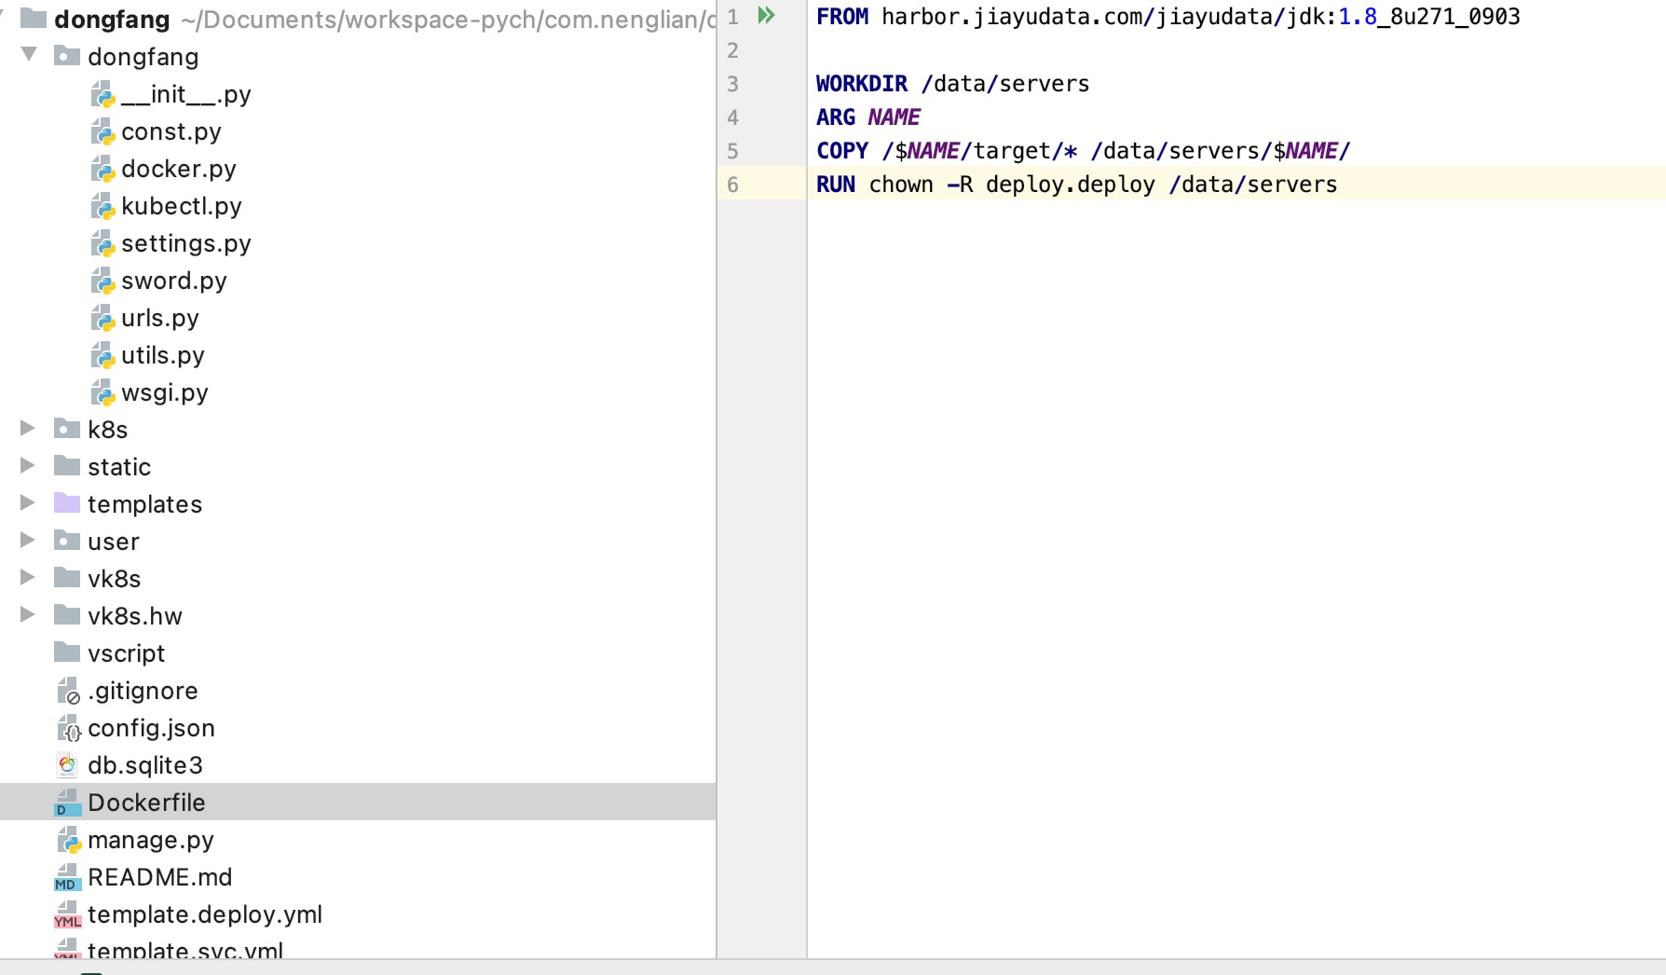The height and width of the screenshot is (975, 1666).
Task: Click the config.json file icon
Action: 68,728
